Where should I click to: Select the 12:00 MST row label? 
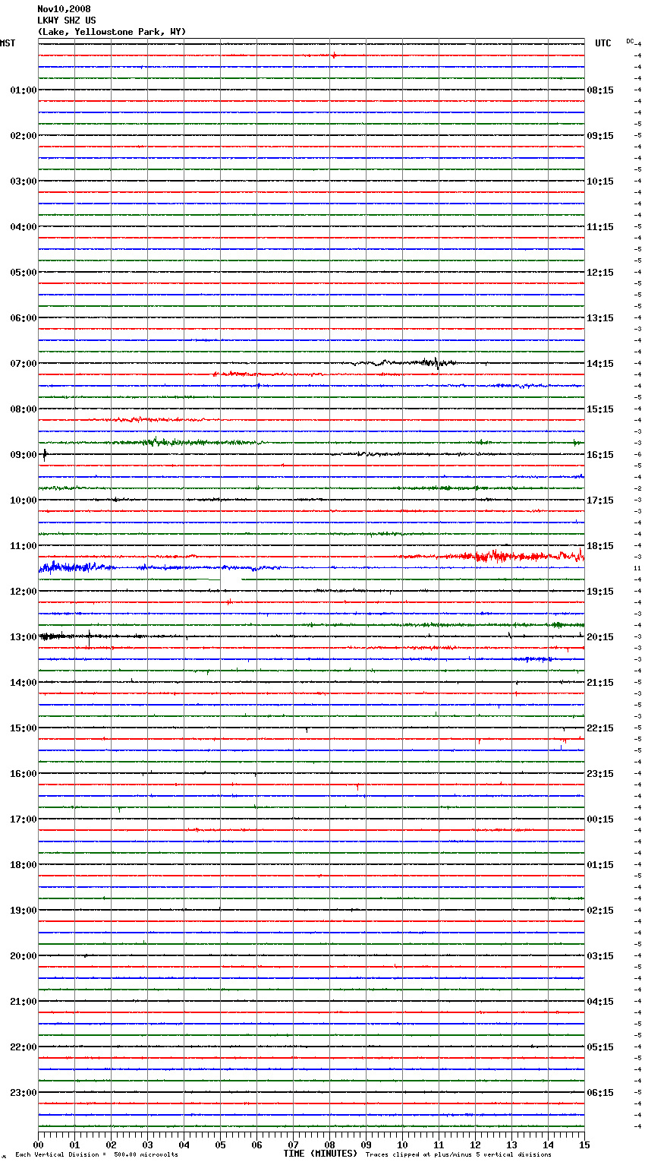23,592
